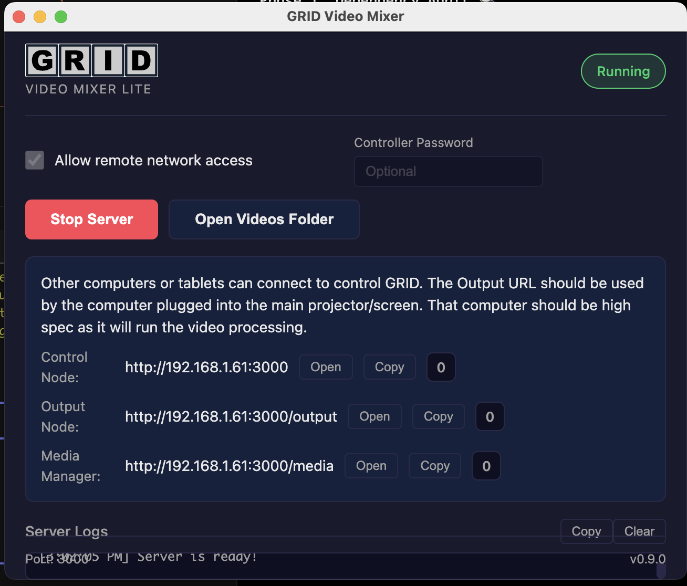Click the v0.9.0 version label
Image resolution: width=687 pixels, height=586 pixels.
click(649, 559)
